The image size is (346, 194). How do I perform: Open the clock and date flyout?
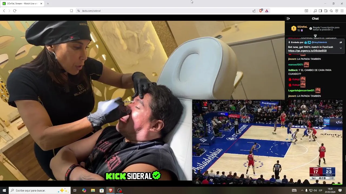click(x=330, y=190)
